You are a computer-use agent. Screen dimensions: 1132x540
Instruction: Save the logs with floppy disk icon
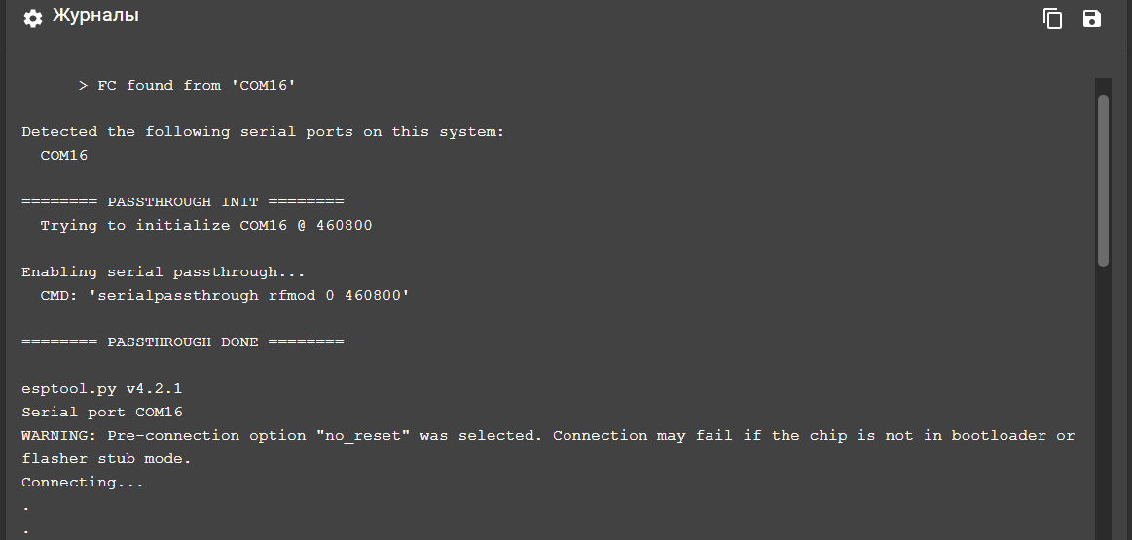[x=1092, y=18]
